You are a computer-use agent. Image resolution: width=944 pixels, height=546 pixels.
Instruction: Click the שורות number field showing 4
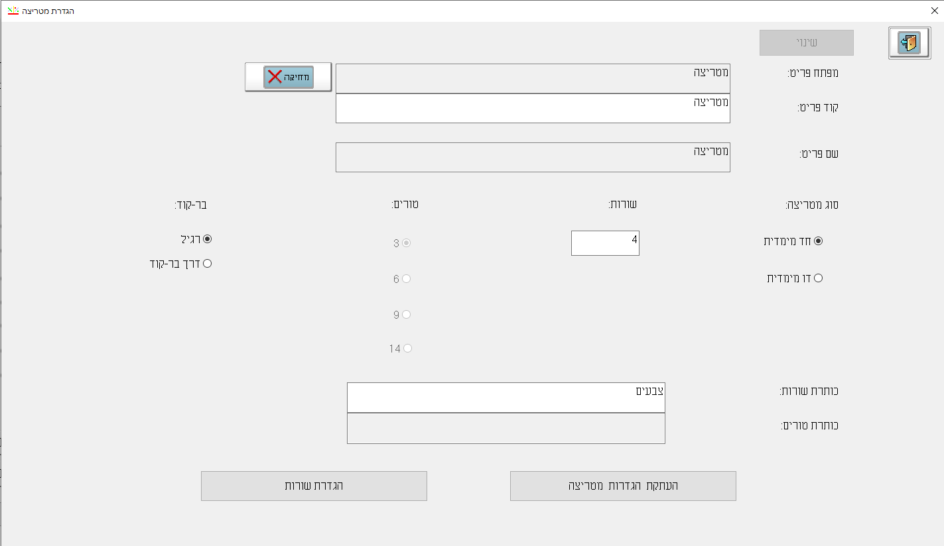[604, 243]
